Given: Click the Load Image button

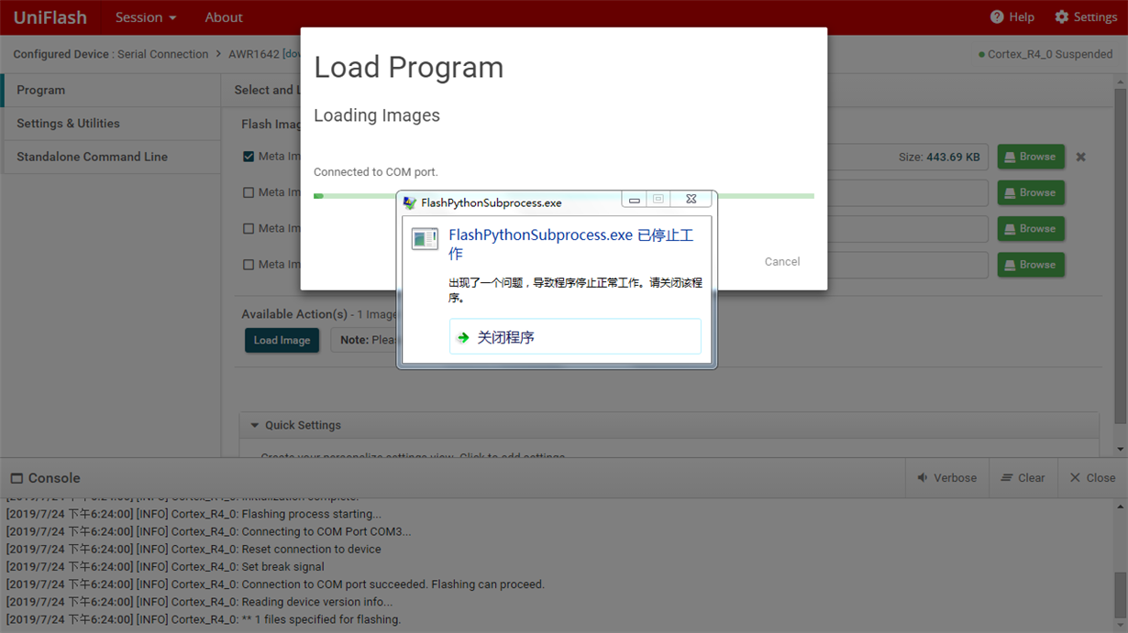Looking at the screenshot, I should (282, 340).
